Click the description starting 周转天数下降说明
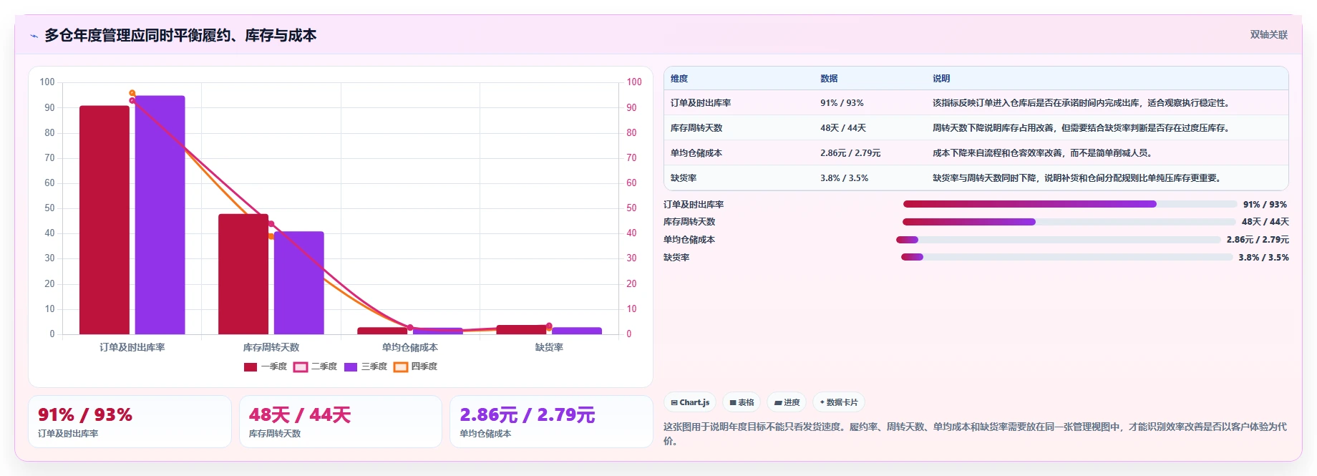 point(1082,128)
